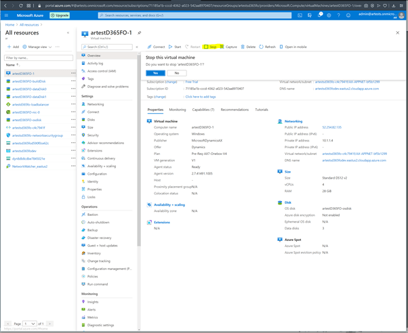Open the Availability + scaling section link
408x333 pixels.
click(x=169, y=205)
